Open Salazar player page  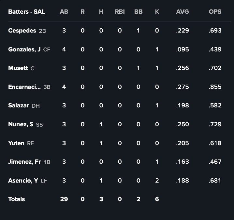[19, 105]
